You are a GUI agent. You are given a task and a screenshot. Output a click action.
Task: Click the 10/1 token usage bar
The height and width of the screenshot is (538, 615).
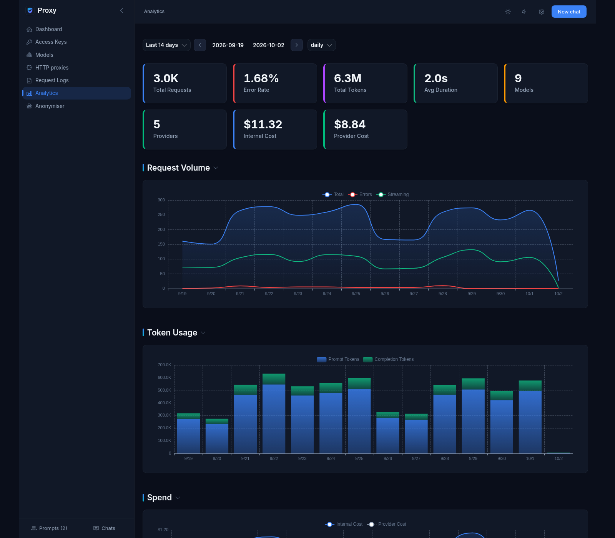[x=530, y=417]
